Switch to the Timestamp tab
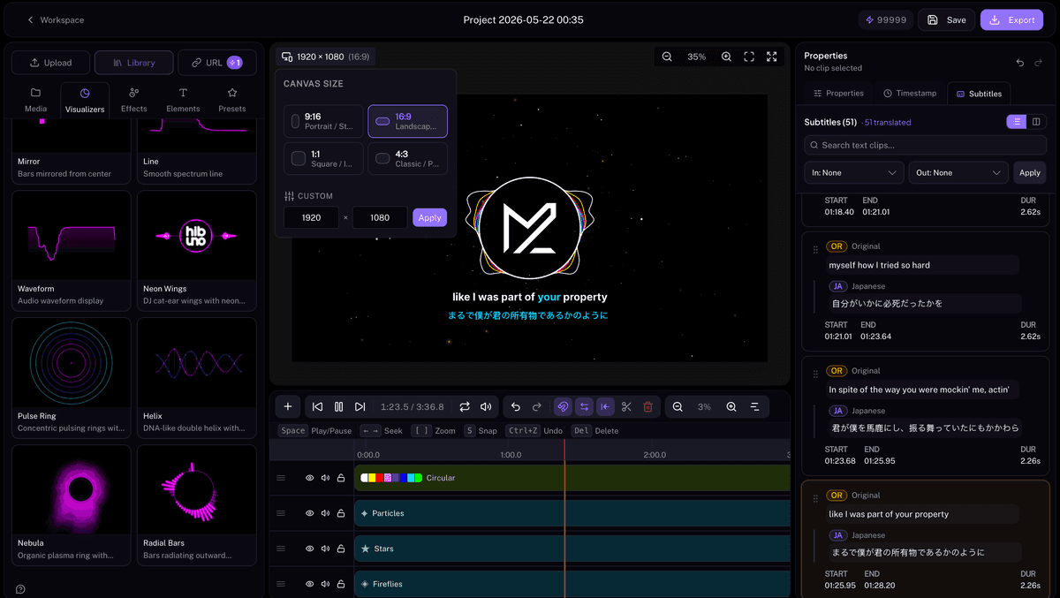The height and width of the screenshot is (598, 1060). [x=909, y=93]
